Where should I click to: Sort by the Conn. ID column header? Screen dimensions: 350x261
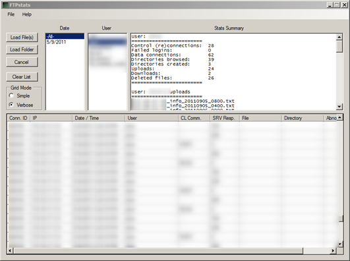[x=18, y=118]
